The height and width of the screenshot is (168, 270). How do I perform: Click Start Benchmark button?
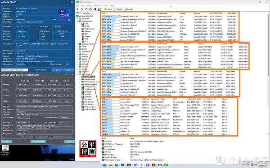tap(38, 142)
